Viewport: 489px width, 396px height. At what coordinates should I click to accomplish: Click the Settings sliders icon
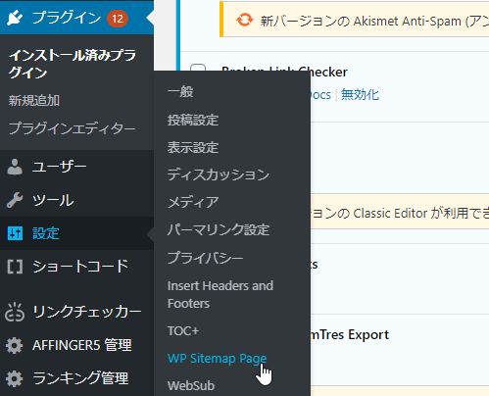point(15,233)
